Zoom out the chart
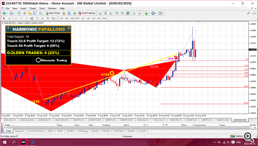Screen dimensions: 258x146 pyautogui.click(x=122, y=13)
